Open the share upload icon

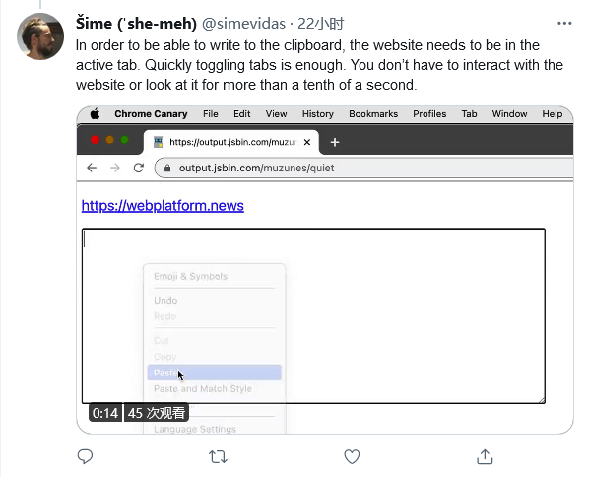(x=485, y=456)
